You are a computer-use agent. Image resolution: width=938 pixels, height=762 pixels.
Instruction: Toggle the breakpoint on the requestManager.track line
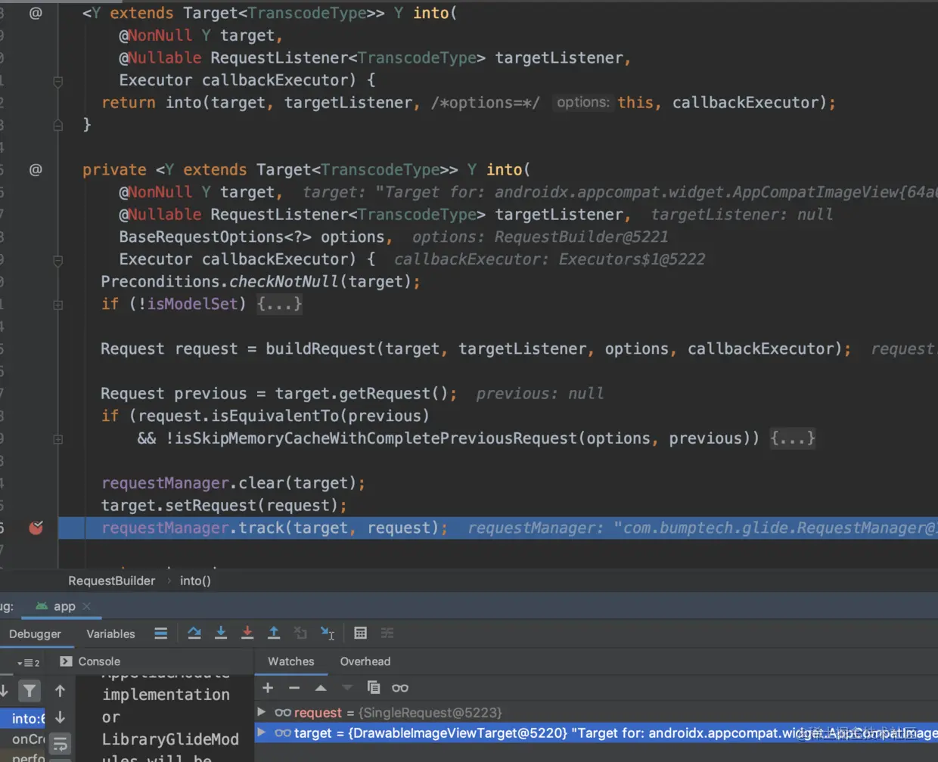pyautogui.click(x=35, y=528)
